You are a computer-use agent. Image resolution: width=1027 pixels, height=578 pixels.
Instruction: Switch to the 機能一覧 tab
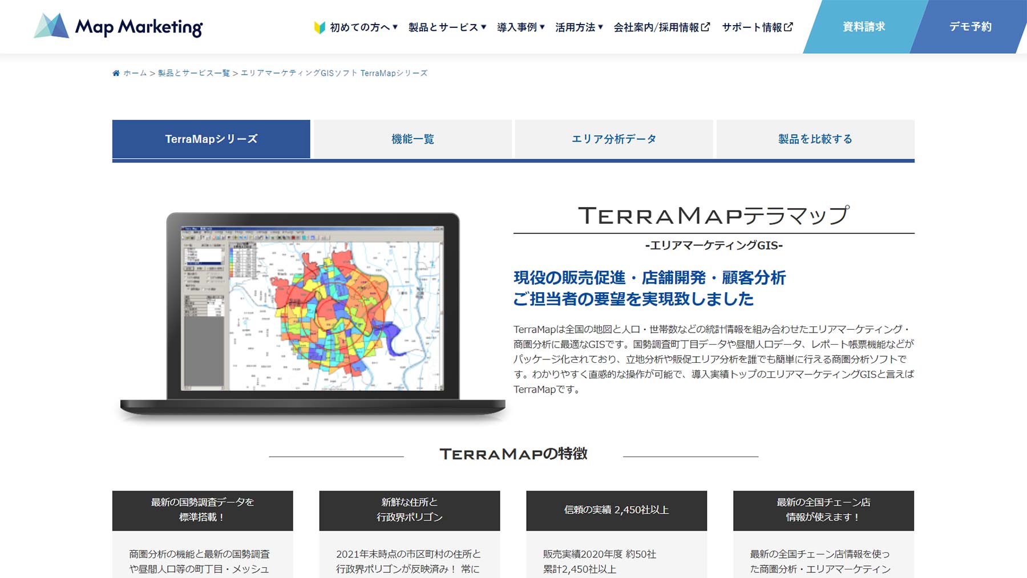pos(413,139)
